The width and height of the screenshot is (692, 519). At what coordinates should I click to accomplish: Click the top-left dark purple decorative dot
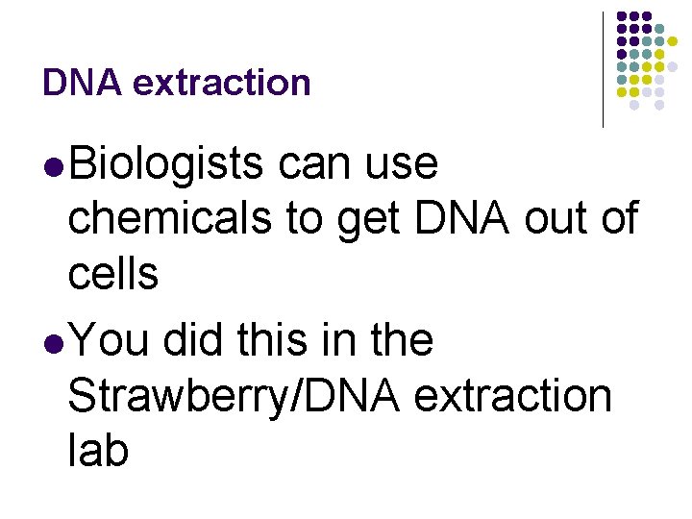click(622, 16)
